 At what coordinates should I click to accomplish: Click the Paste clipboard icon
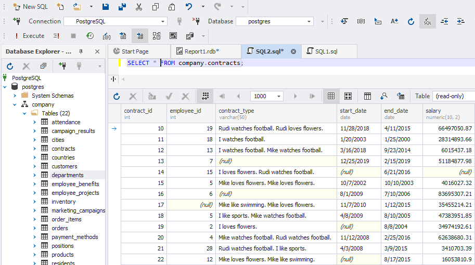[x=172, y=7]
